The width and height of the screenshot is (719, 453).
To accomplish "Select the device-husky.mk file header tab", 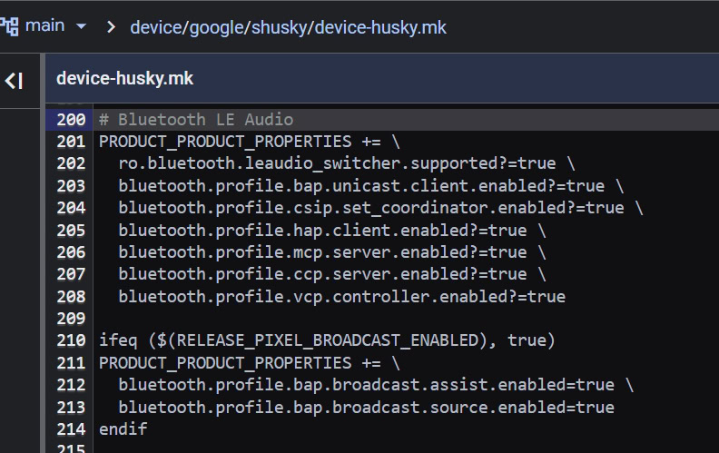I will coord(124,79).
